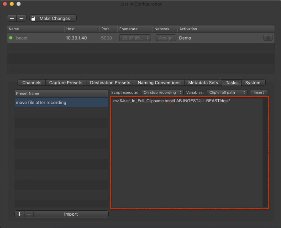The height and width of the screenshot is (228, 281).
Task: Click the Preset Name column header
Action: [62, 94]
